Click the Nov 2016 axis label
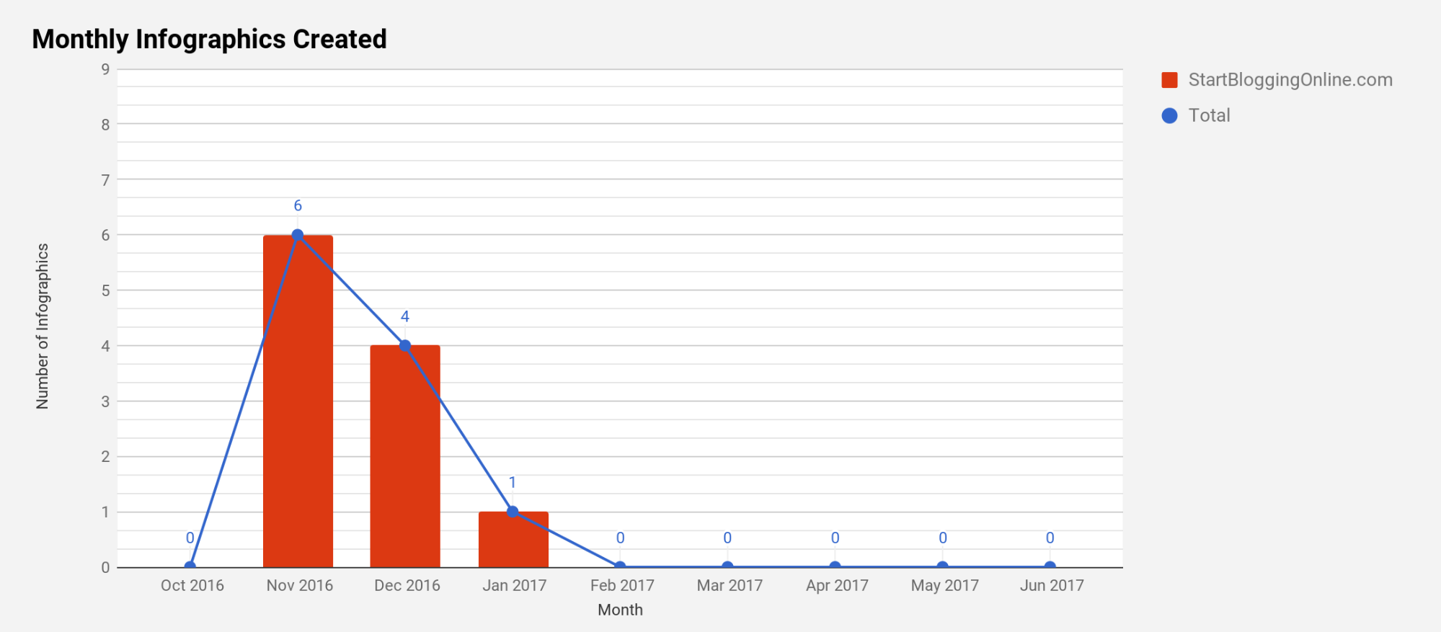 click(300, 585)
